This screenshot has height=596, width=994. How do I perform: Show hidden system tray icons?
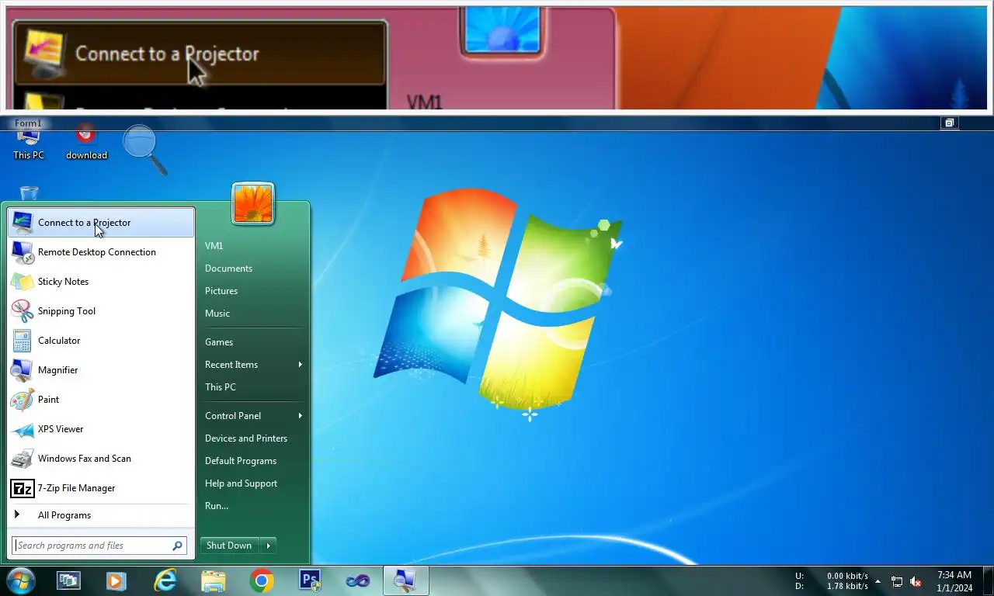pyautogui.click(x=878, y=581)
